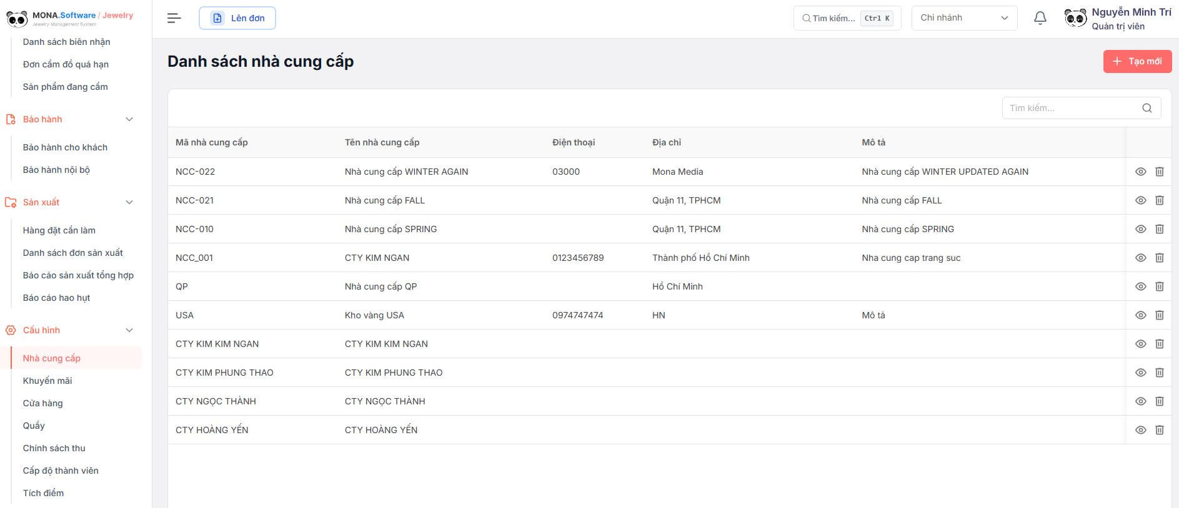Viewport: 1179px width, 508px height.
Task: Remove the NCC-010 supplier via trash icon
Action: point(1159,229)
